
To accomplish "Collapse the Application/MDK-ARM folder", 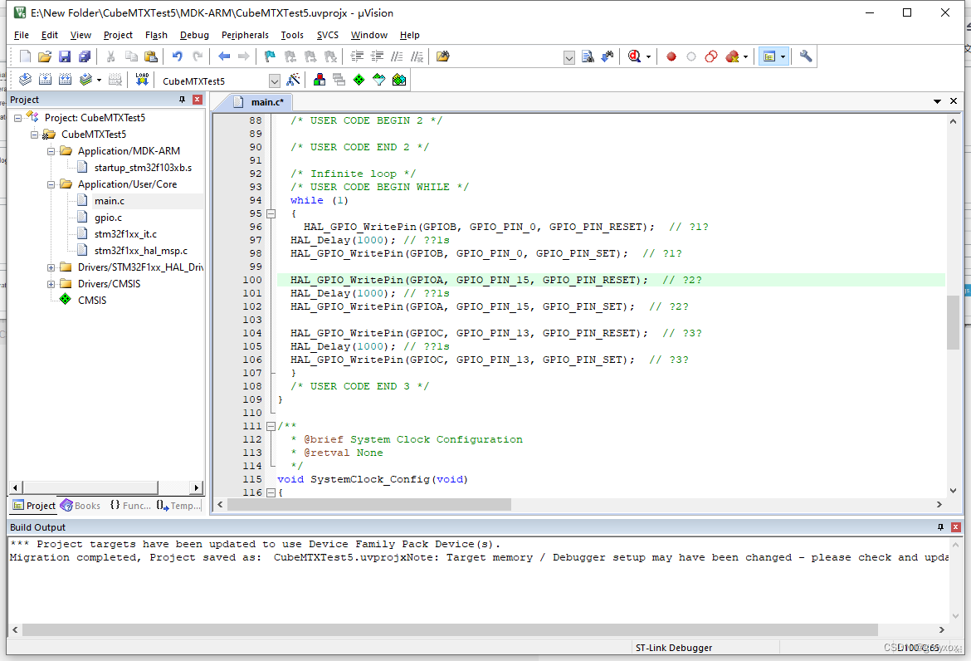I will click(51, 151).
